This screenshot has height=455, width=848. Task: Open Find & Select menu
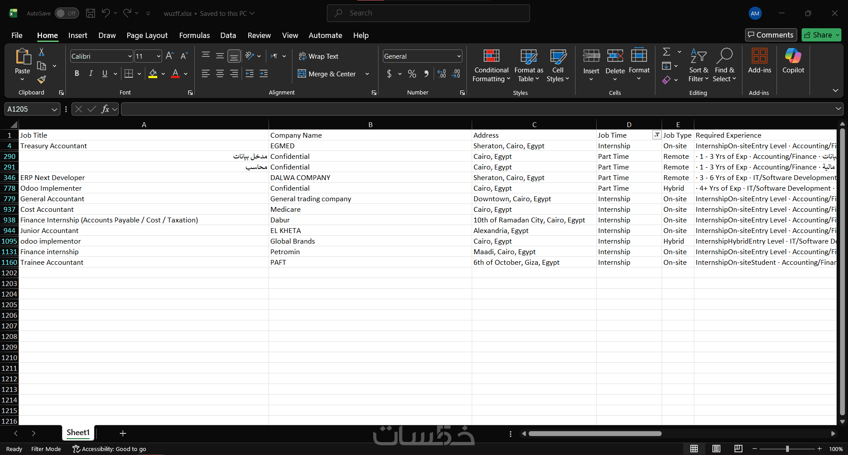(x=724, y=65)
